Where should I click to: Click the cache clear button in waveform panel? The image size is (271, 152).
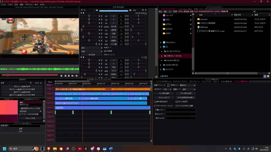coord(164,98)
